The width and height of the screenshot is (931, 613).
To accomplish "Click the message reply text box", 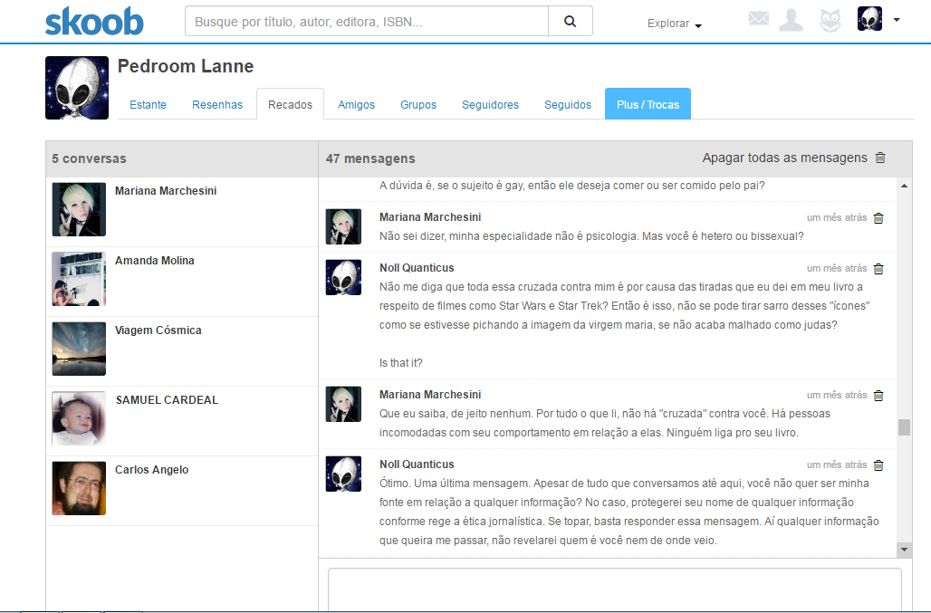I will point(615,589).
